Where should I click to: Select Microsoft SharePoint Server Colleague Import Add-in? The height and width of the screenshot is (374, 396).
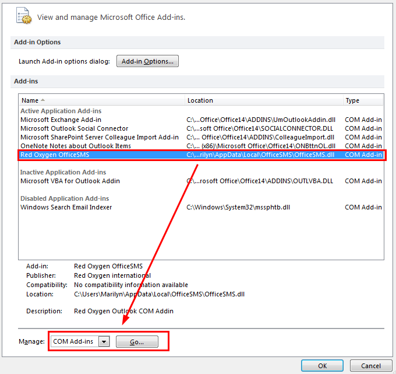pyautogui.click(x=201, y=137)
